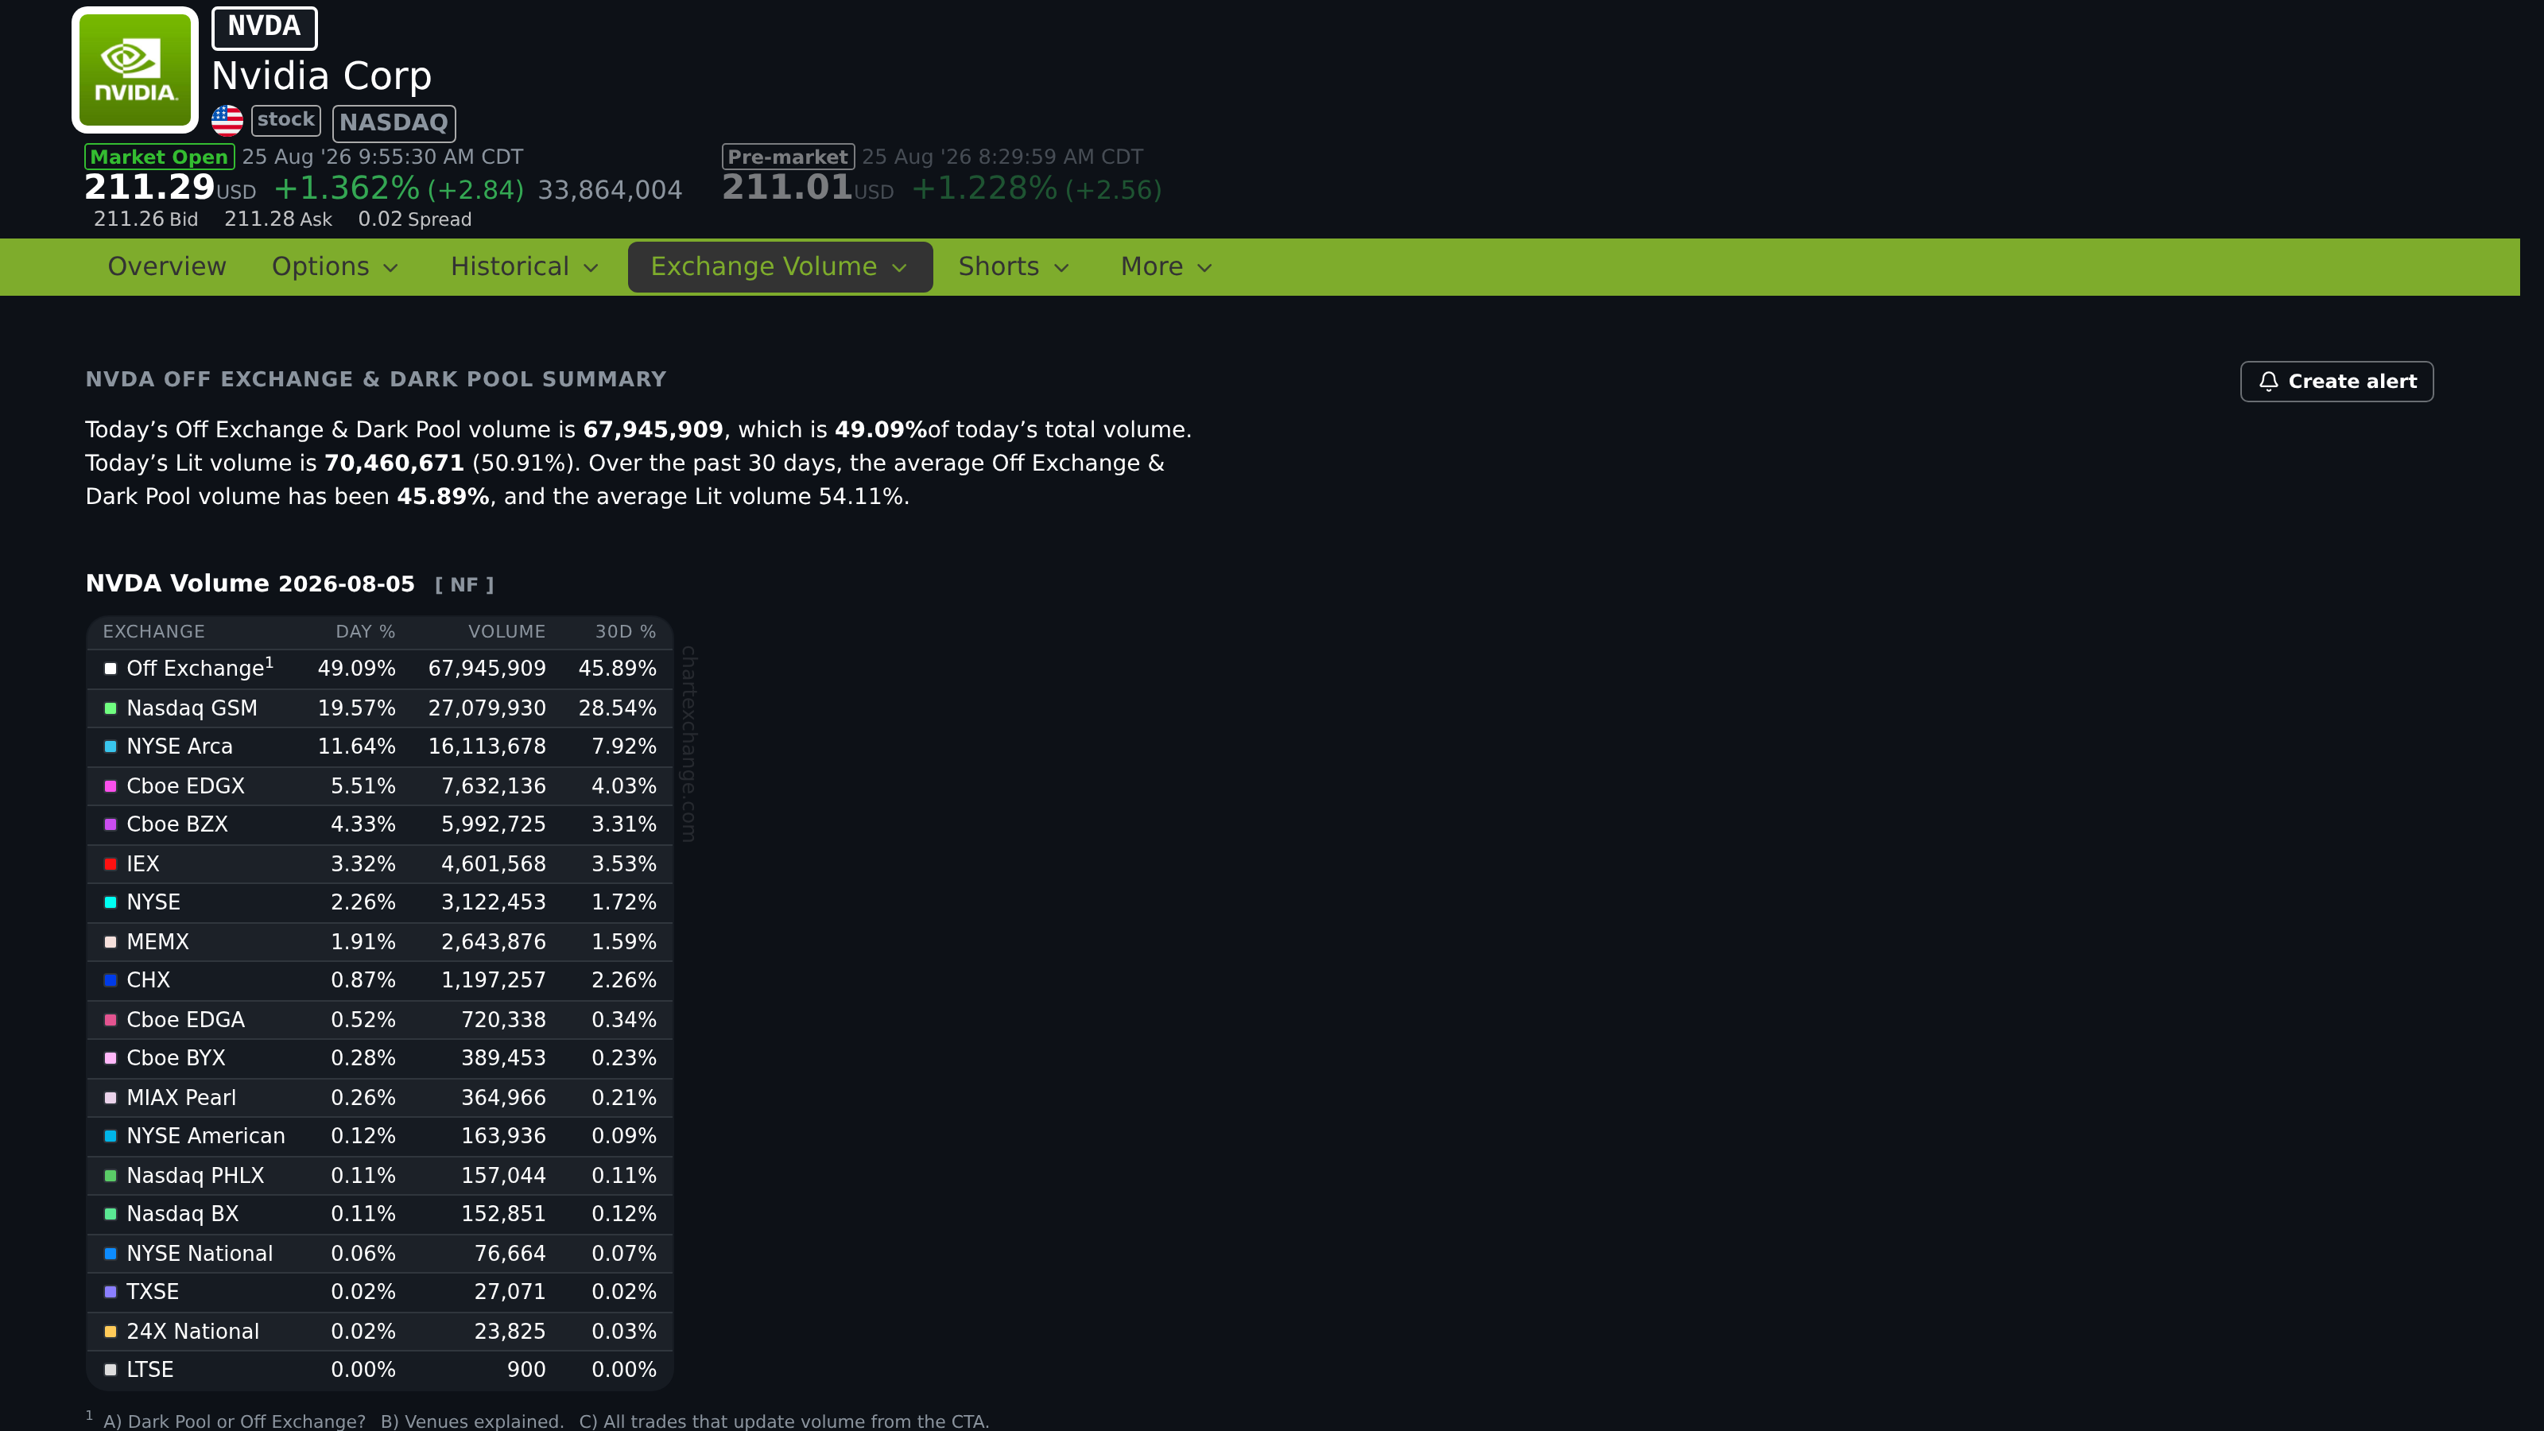Click the LTSE exchange row label
Viewport: 2544px width, 1431px height.
pos(150,1371)
